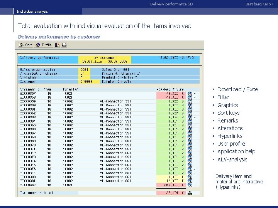Open material 1E021 link in first row

point(68,93)
